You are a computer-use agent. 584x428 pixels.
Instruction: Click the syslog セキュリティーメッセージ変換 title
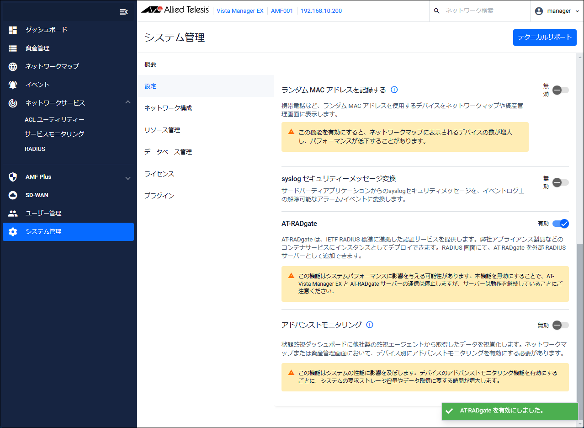click(x=339, y=178)
